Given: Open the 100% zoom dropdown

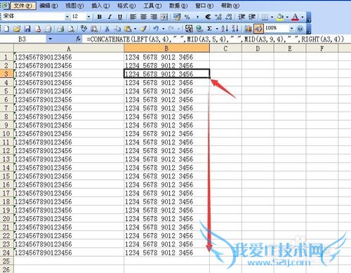Looking at the screenshot, I should [291, 28].
